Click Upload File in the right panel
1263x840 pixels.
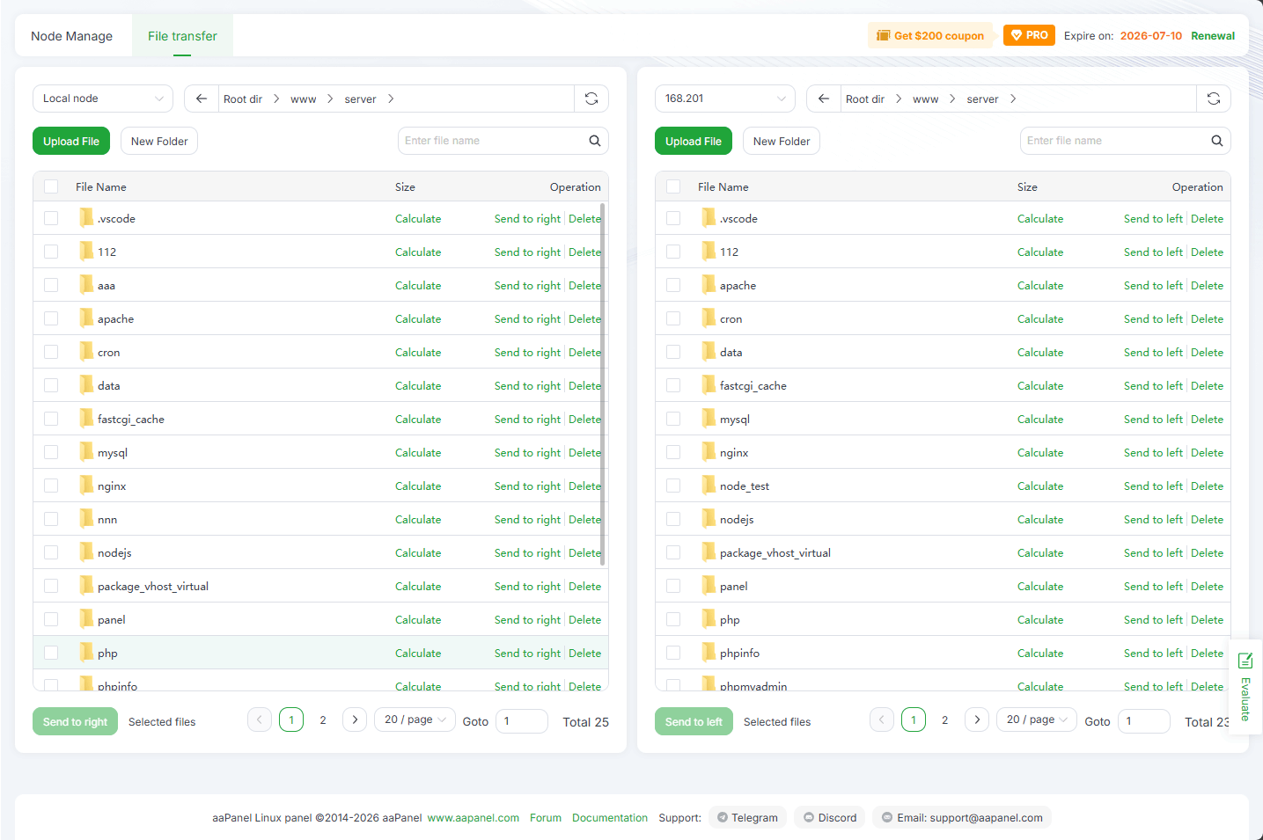point(693,141)
